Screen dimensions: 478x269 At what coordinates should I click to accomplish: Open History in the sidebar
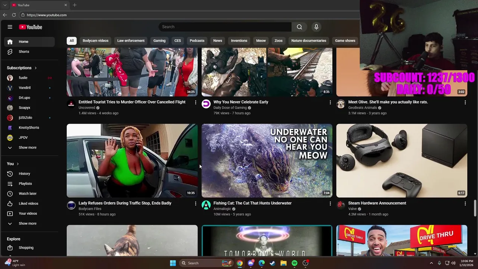point(29,174)
